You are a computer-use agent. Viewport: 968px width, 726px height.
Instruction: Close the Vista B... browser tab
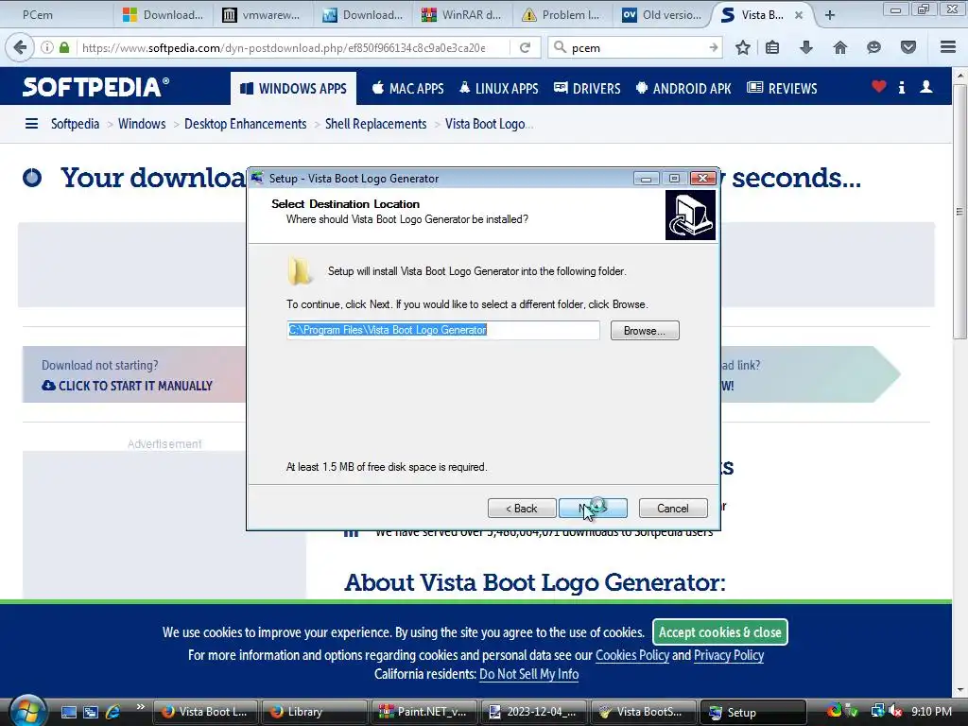(x=799, y=15)
